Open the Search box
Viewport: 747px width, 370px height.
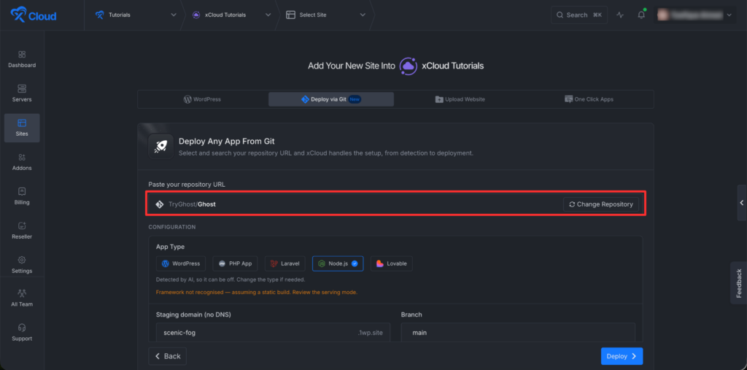click(578, 15)
